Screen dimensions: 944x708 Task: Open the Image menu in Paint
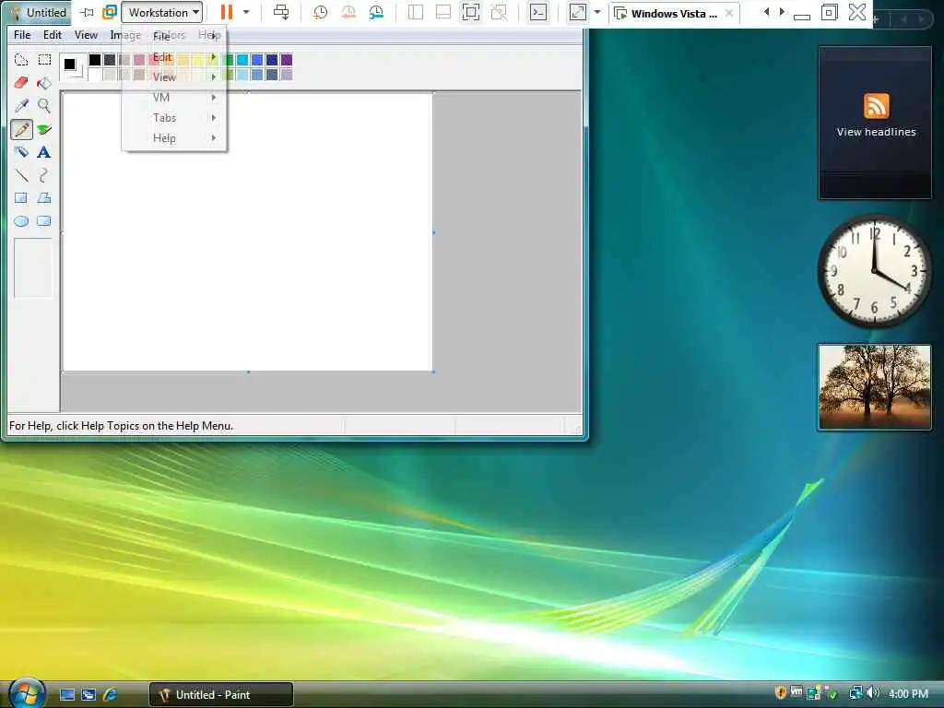(125, 35)
